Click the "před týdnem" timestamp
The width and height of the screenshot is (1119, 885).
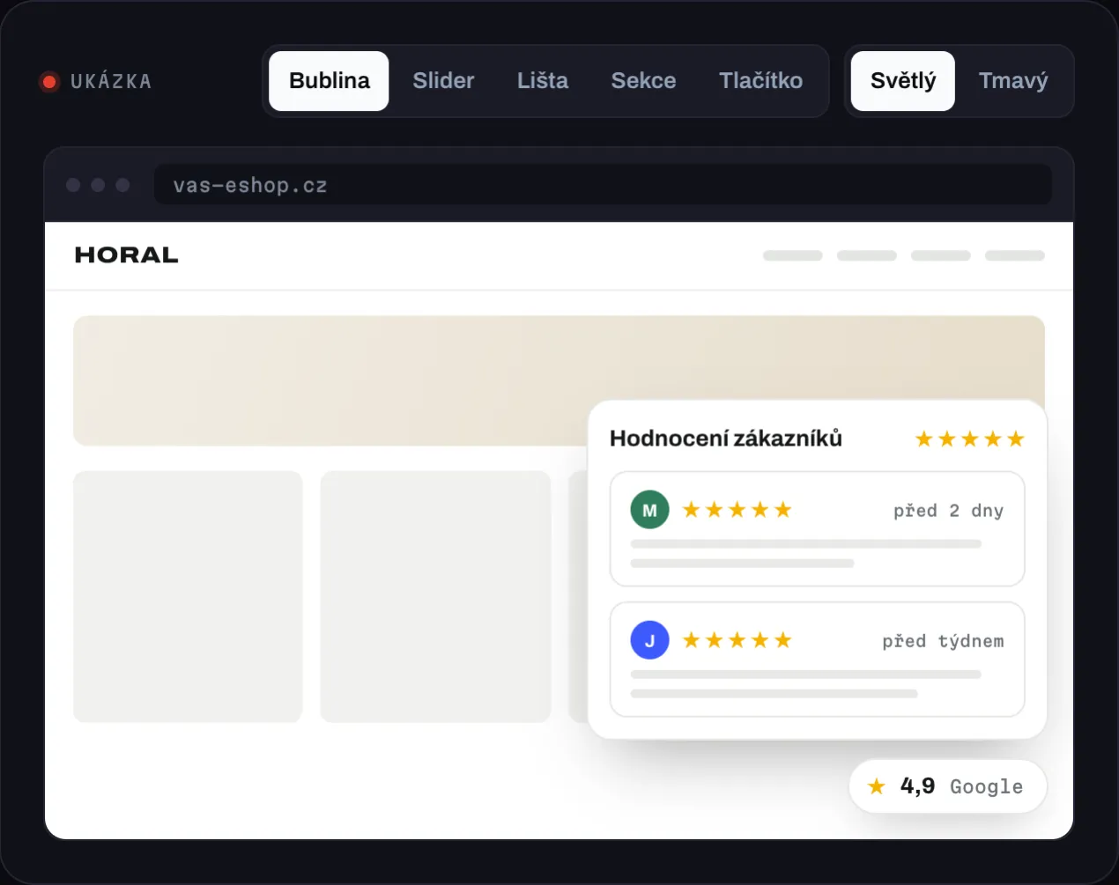pos(943,641)
